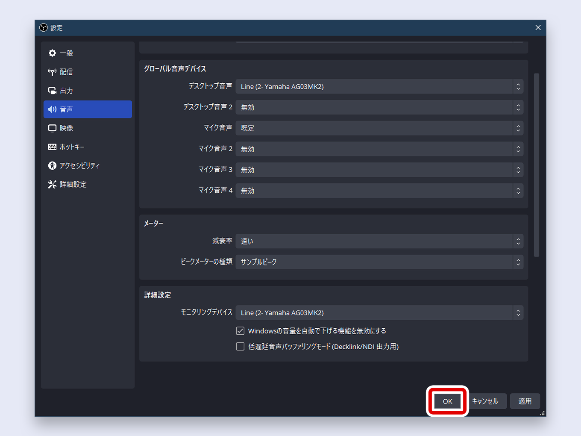The height and width of the screenshot is (436, 581).
Task: Click the arrows on the 減衰率 combo box
Action: pyautogui.click(x=518, y=241)
